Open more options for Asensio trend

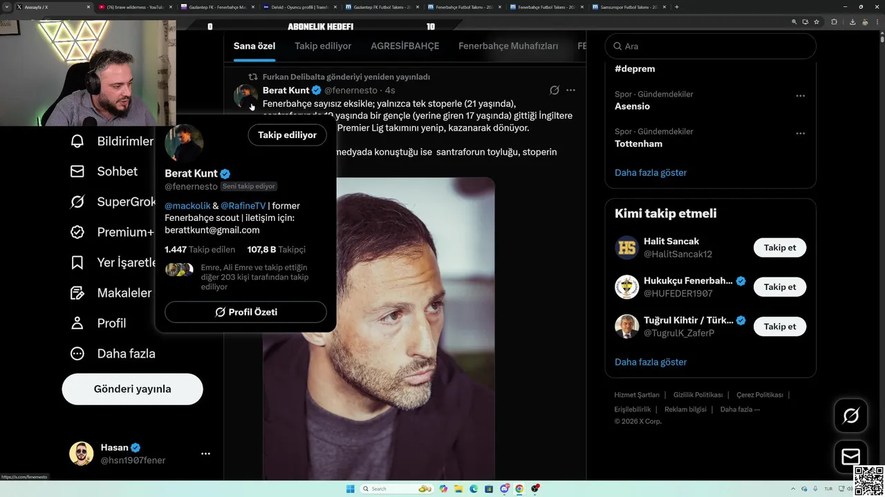click(800, 95)
